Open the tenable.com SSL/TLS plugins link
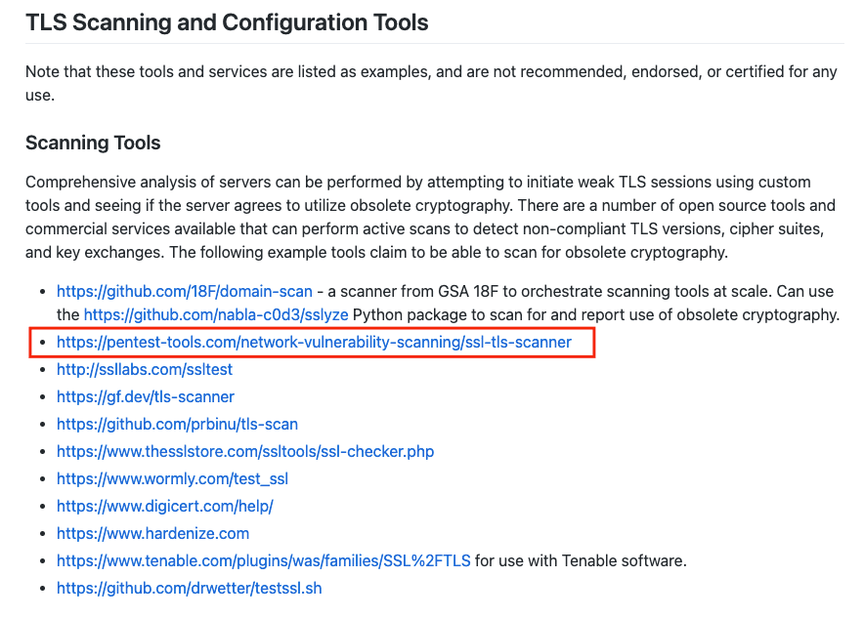 (264, 561)
